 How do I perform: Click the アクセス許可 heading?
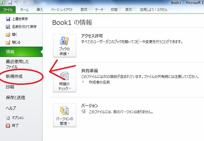pyautogui.click(x=92, y=36)
